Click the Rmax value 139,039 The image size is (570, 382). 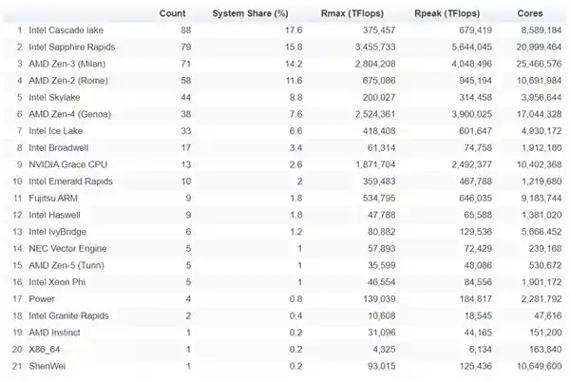[379, 298]
